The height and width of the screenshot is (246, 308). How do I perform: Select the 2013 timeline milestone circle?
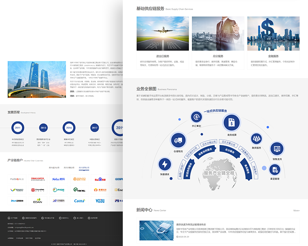43,128
